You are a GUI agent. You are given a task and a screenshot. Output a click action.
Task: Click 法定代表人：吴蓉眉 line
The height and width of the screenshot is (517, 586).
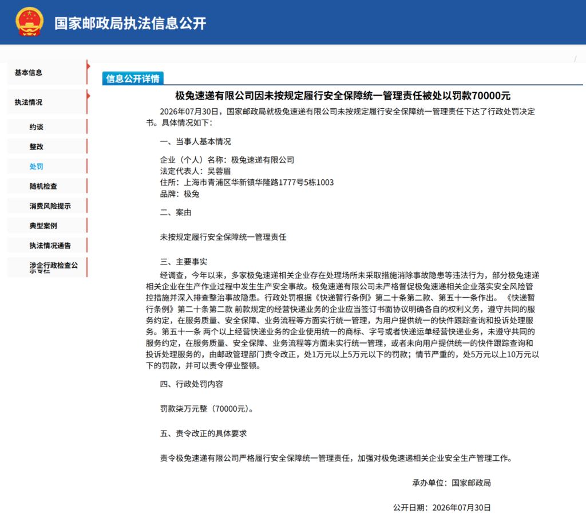[196, 171]
